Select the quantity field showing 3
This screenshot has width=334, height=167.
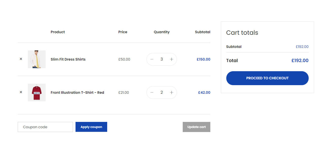(x=162, y=59)
